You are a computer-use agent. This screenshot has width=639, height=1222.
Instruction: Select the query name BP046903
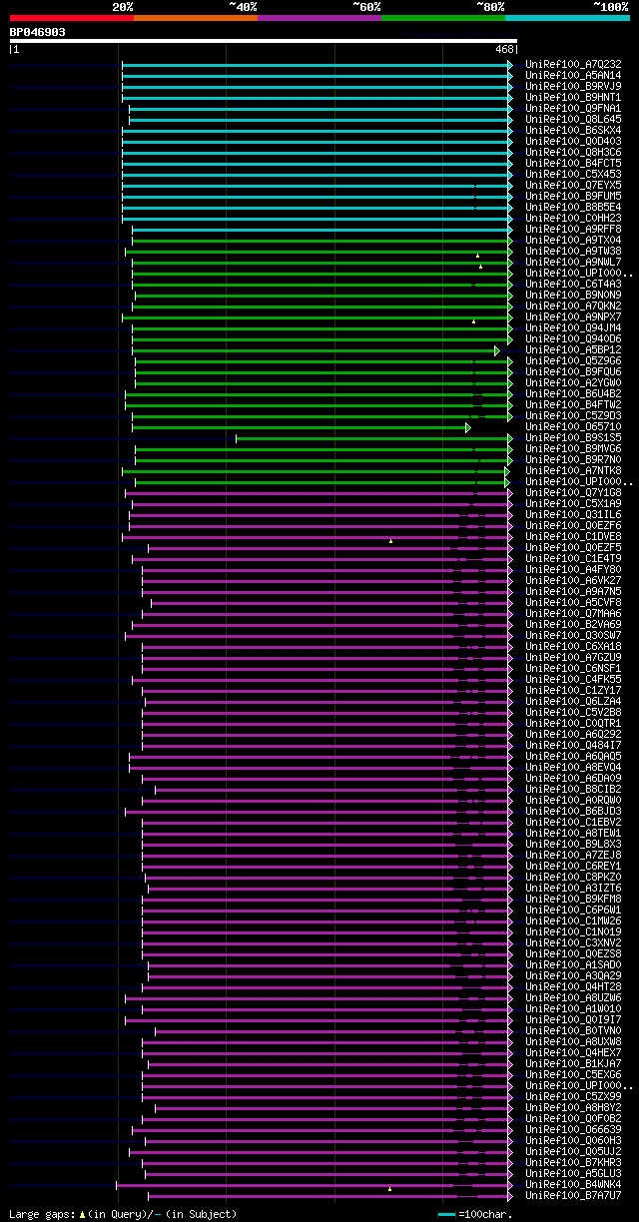(x=38, y=32)
